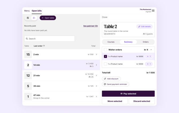Open the Menu tab
This screenshot has height=113, width=179.
point(27,11)
